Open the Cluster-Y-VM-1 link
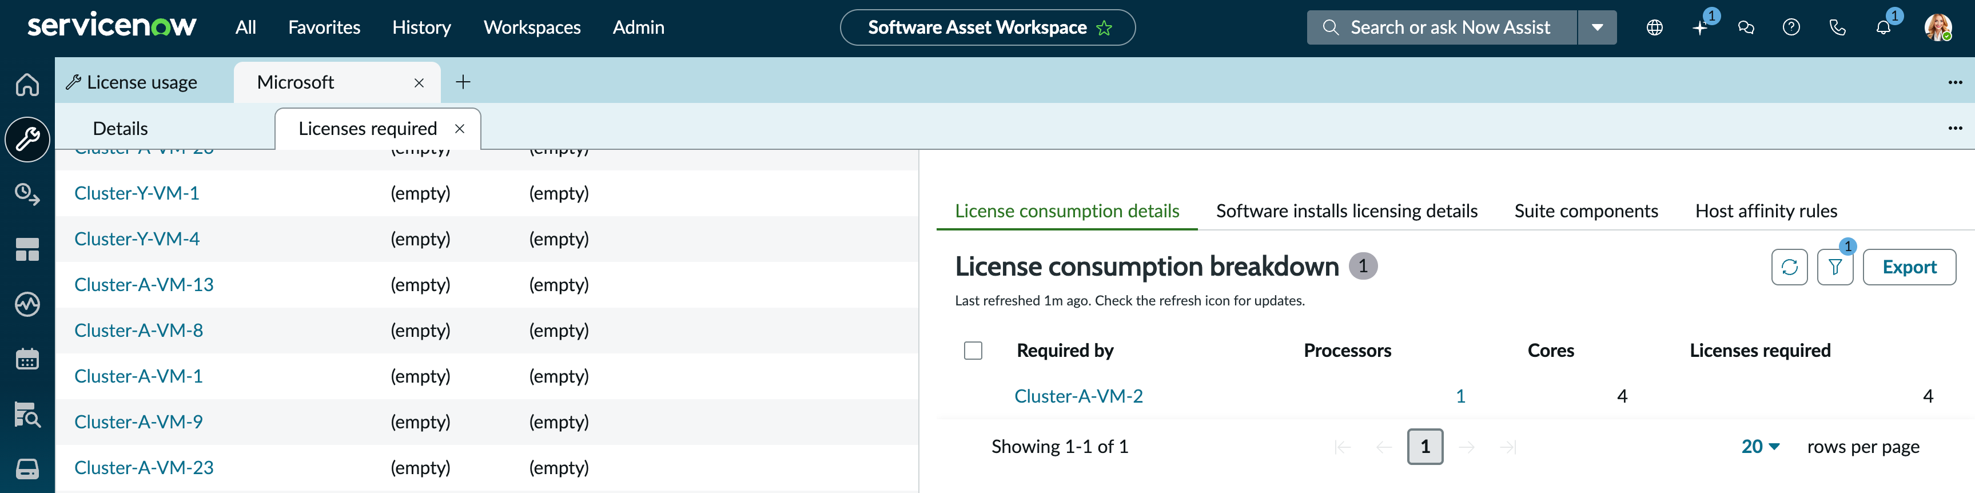The image size is (1975, 493). (x=137, y=193)
